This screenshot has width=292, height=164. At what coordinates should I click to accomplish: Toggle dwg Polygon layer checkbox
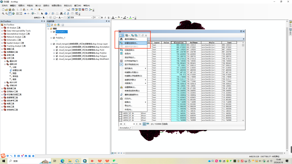[x=57, y=56]
